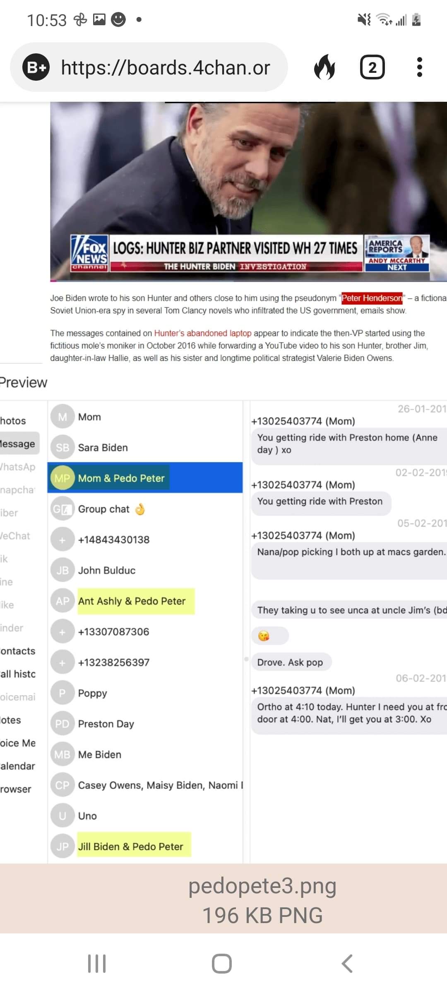Select the 'Mom & Pedo Peter' conversation
This screenshot has width=447, height=993.
(x=145, y=478)
